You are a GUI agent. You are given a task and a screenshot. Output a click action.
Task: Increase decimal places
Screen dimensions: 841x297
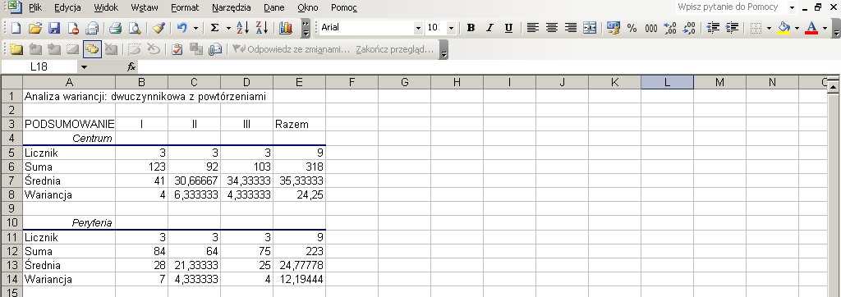670,28
